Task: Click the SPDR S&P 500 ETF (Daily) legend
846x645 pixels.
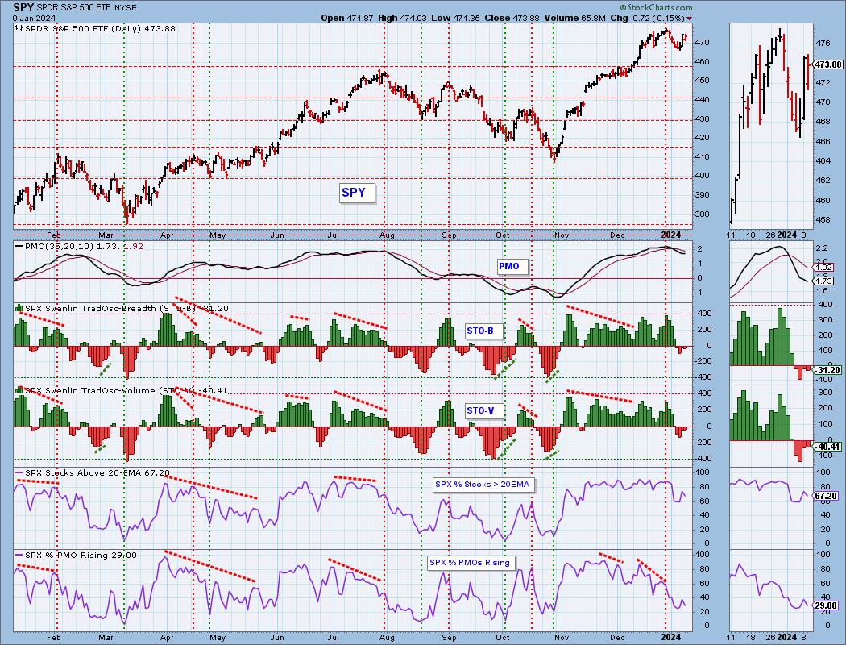Action: pos(100,28)
